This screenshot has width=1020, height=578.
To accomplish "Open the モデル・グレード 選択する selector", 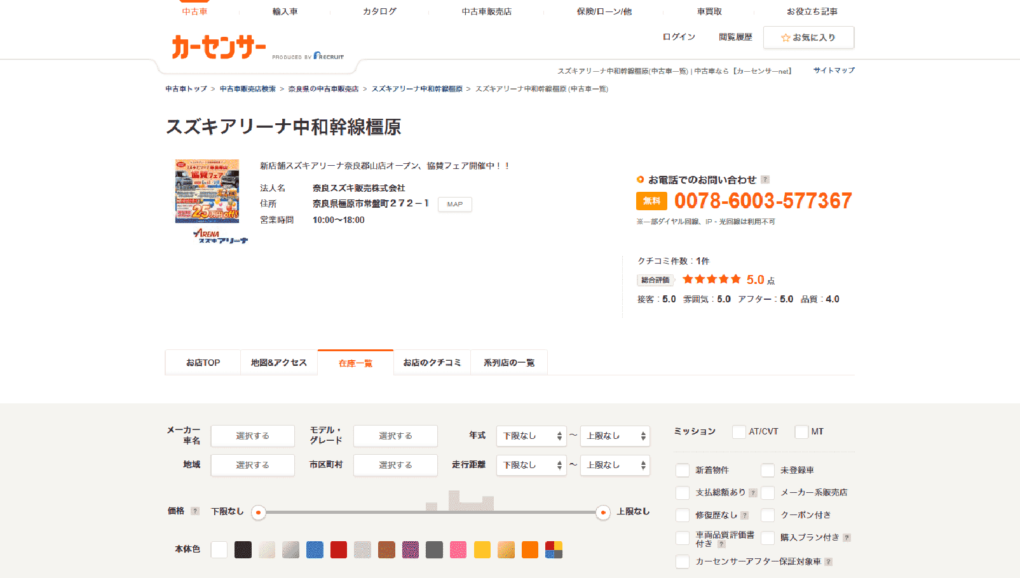I will (395, 436).
